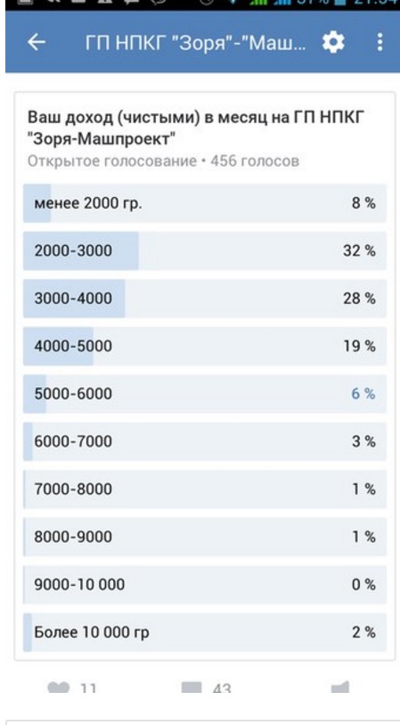Screen dimensions: 400x725
Task: Select the 8000-9000 poll row
Action: [205, 536]
